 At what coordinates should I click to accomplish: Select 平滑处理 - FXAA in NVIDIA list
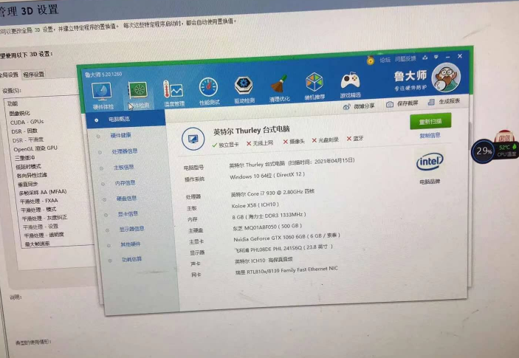[x=39, y=201]
